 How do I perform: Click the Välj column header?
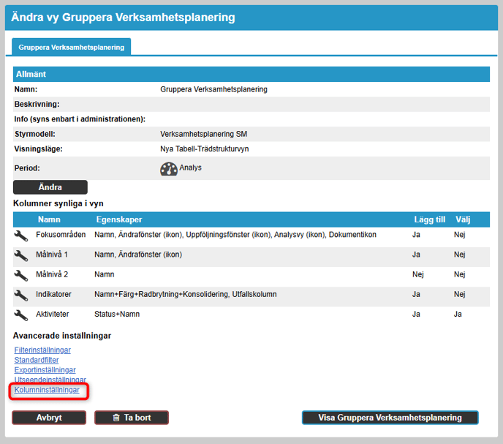[x=463, y=219]
